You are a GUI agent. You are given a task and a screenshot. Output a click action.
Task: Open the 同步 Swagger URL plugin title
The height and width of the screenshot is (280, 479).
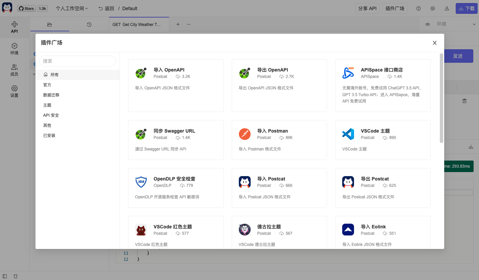click(174, 131)
